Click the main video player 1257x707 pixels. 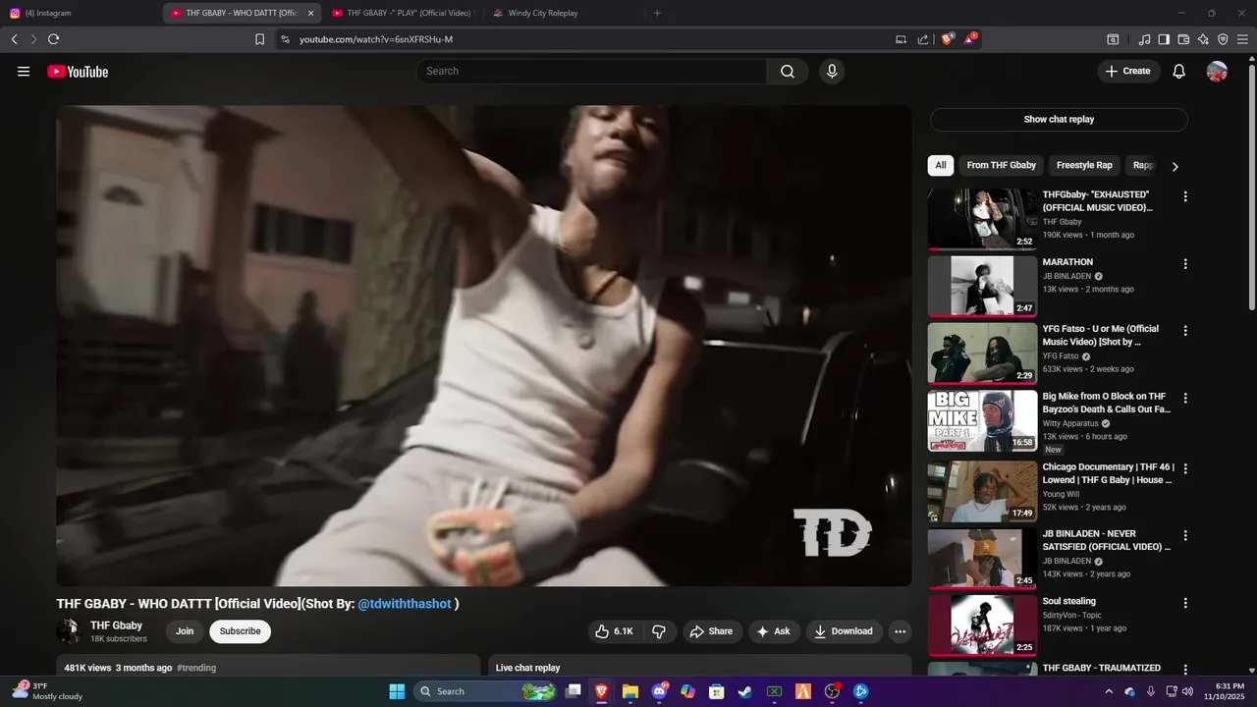[484, 346]
